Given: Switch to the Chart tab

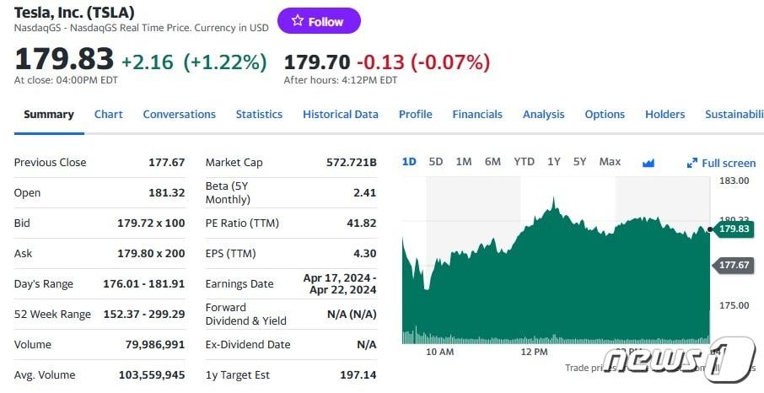Looking at the screenshot, I should [x=108, y=115].
